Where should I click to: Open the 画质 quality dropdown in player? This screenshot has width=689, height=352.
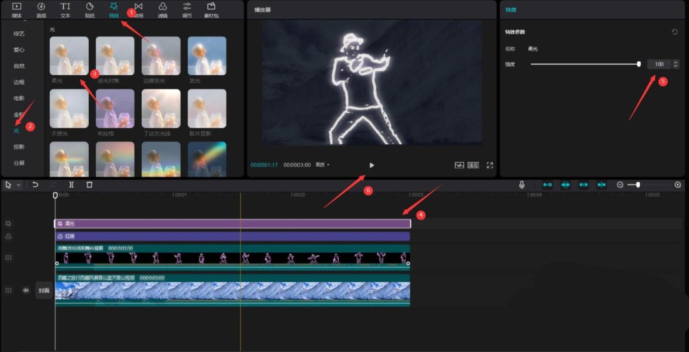323,165
